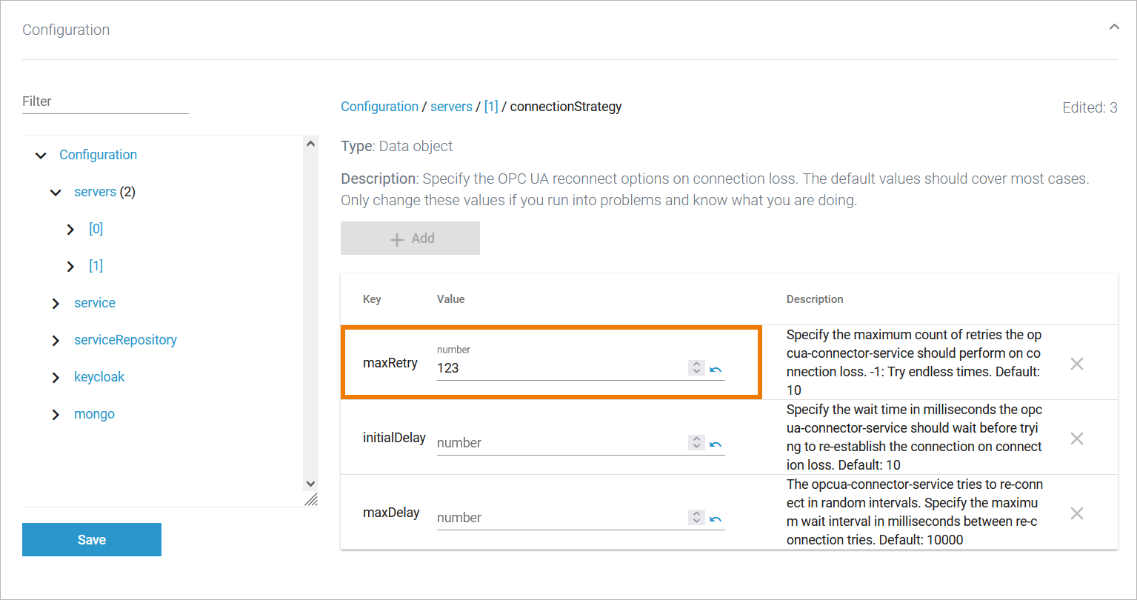
Task: Collapse the servers tree node
Action: click(x=56, y=193)
